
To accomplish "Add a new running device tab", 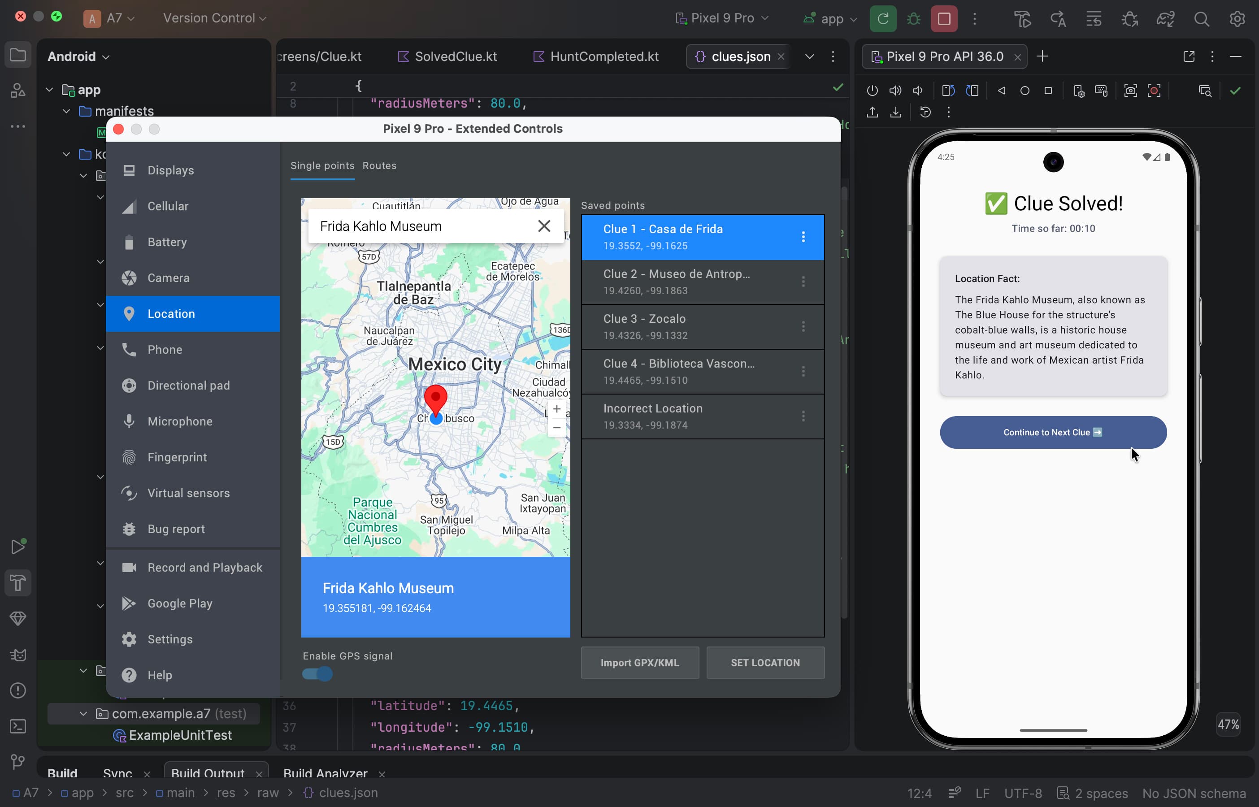I will click(x=1042, y=56).
